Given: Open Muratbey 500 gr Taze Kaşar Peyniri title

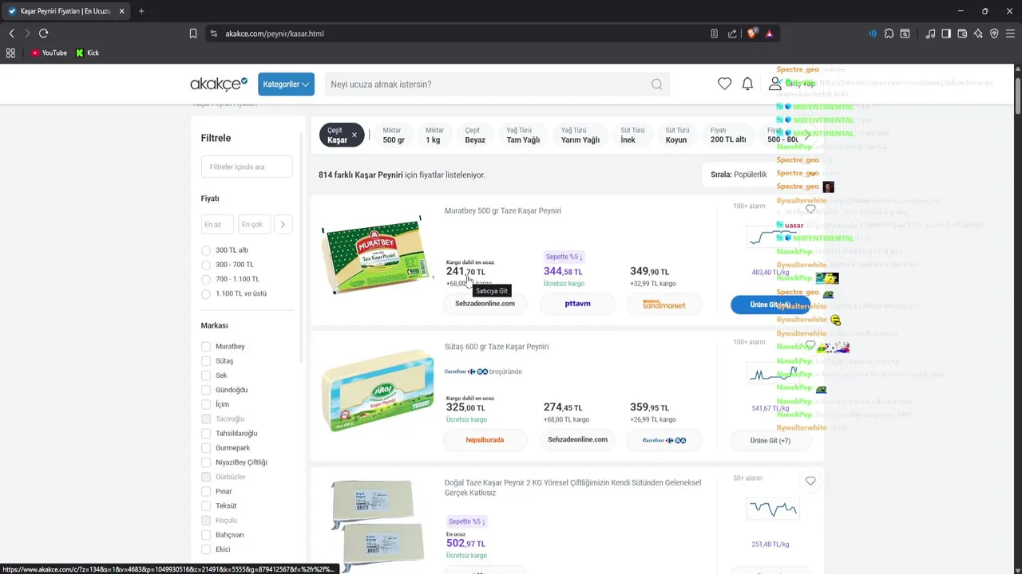Looking at the screenshot, I should (x=503, y=210).
